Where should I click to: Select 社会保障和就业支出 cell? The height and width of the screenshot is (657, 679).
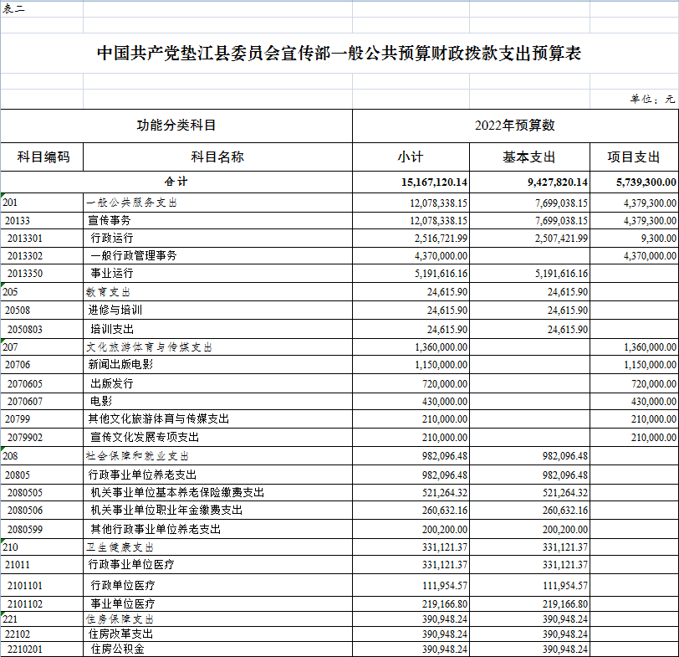[x=217, y=456]
